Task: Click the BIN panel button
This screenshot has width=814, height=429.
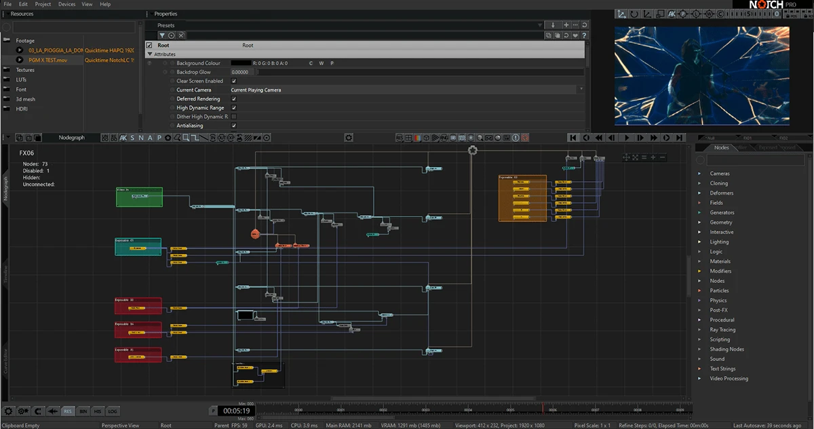Action: coord(83,411)
